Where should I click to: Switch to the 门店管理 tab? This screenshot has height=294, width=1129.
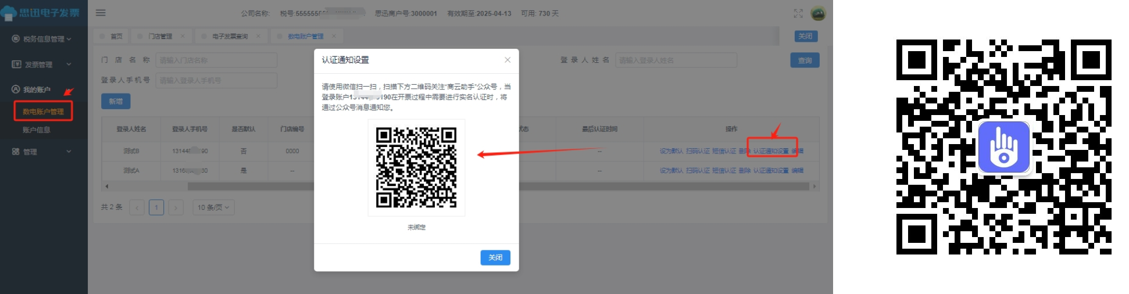tap(160, 36)
